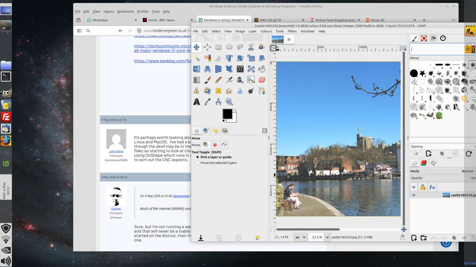
Task: Select the Flip tool
Action: [x=196, y=69]
